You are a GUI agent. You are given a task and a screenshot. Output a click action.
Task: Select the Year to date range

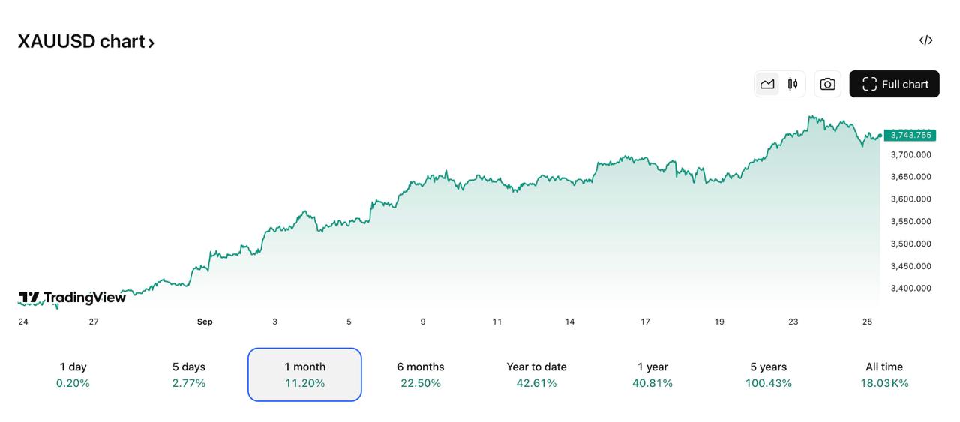[536, 374]
